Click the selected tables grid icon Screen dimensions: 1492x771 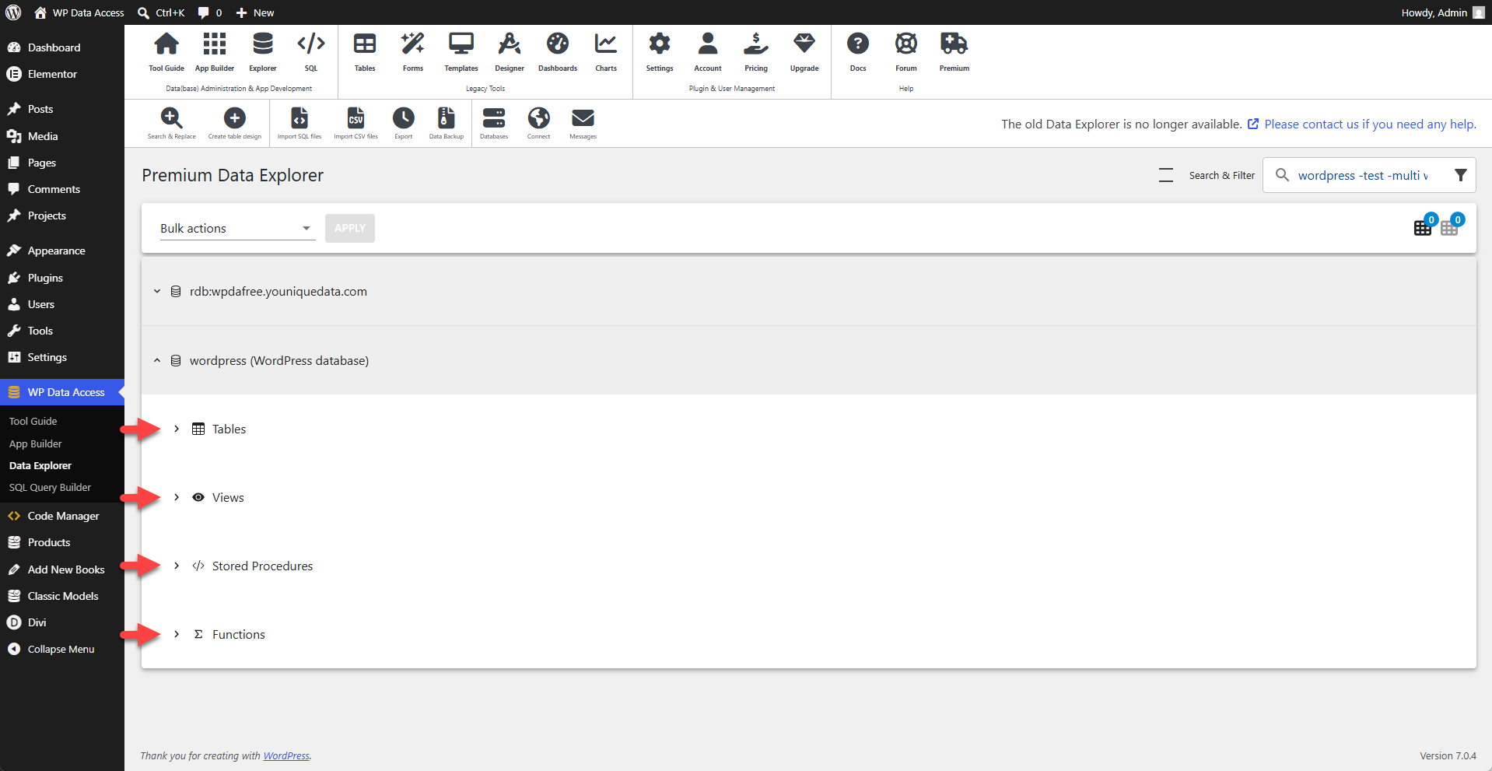point(1423,228)
